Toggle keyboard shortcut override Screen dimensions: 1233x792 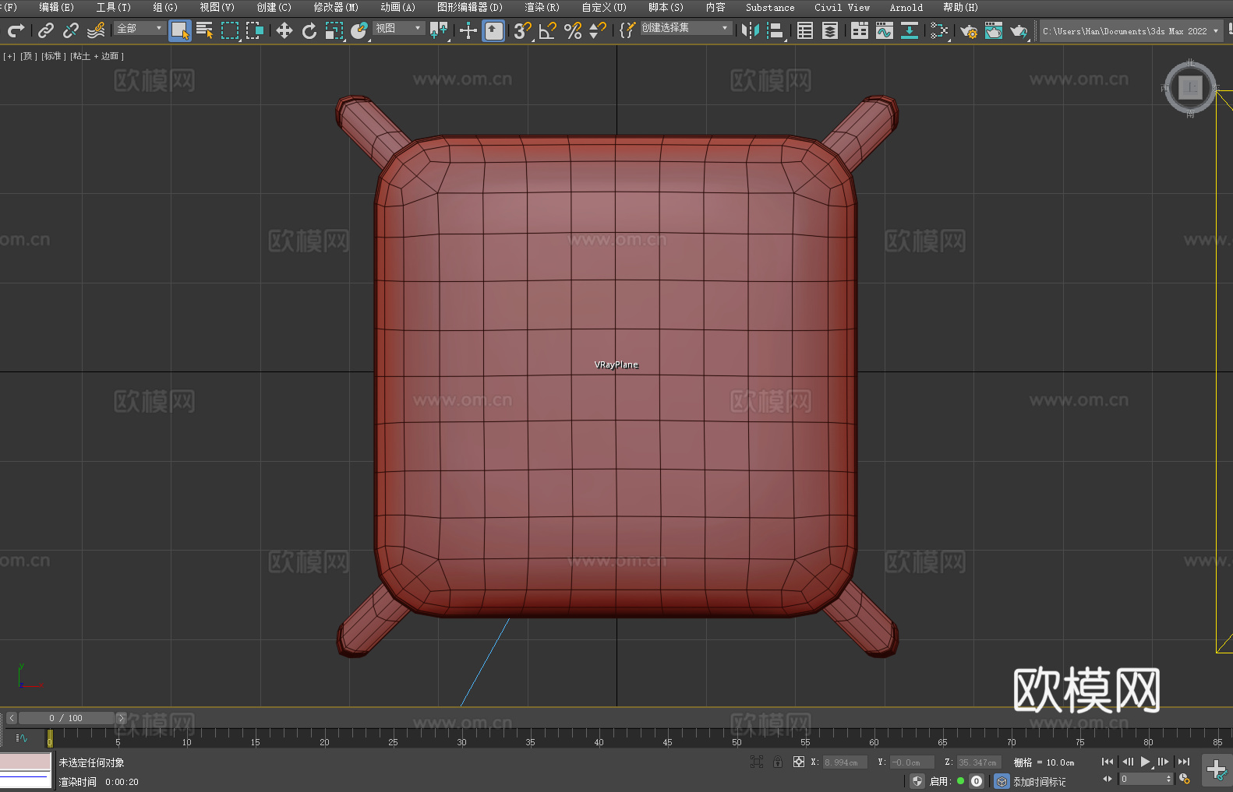493,30
